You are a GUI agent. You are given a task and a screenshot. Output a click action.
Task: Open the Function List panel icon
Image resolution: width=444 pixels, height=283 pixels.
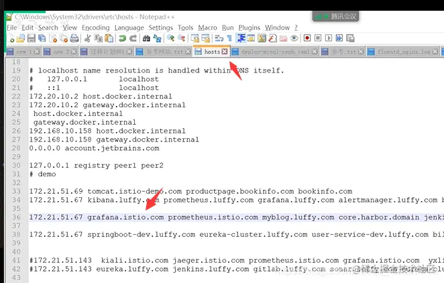pyautogui.click(x=273, y=38)
